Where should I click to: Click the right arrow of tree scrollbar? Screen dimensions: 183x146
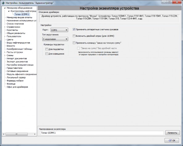[35, 134]
